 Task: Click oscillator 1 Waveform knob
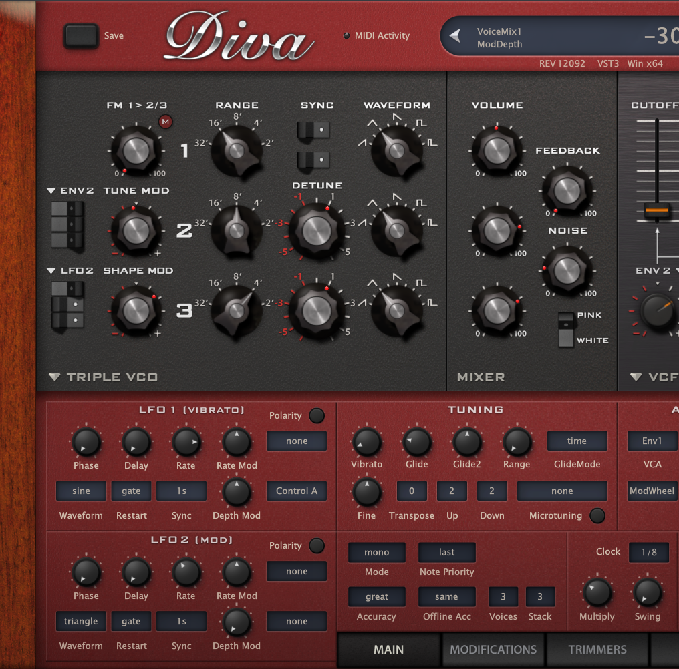click(397, 151)
